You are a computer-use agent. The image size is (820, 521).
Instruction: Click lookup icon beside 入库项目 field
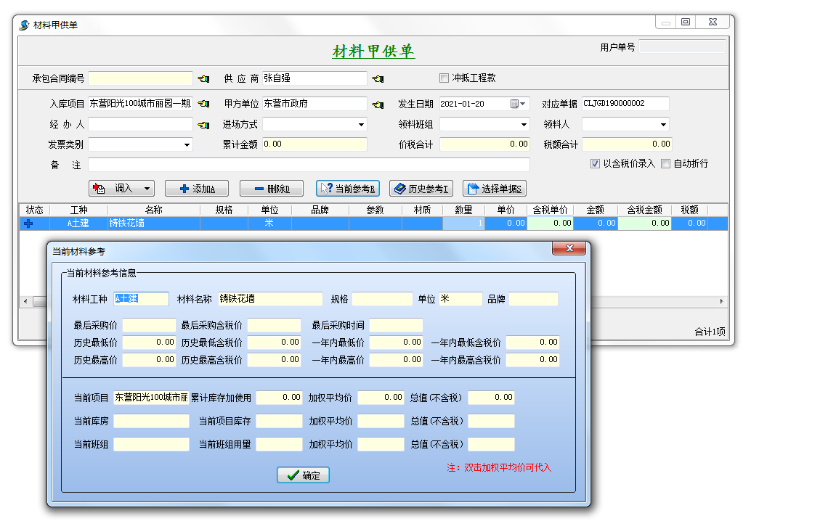(x=203, y=104)
